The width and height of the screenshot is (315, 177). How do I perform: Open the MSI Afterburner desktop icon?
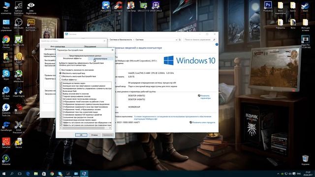tap(19, 76)
